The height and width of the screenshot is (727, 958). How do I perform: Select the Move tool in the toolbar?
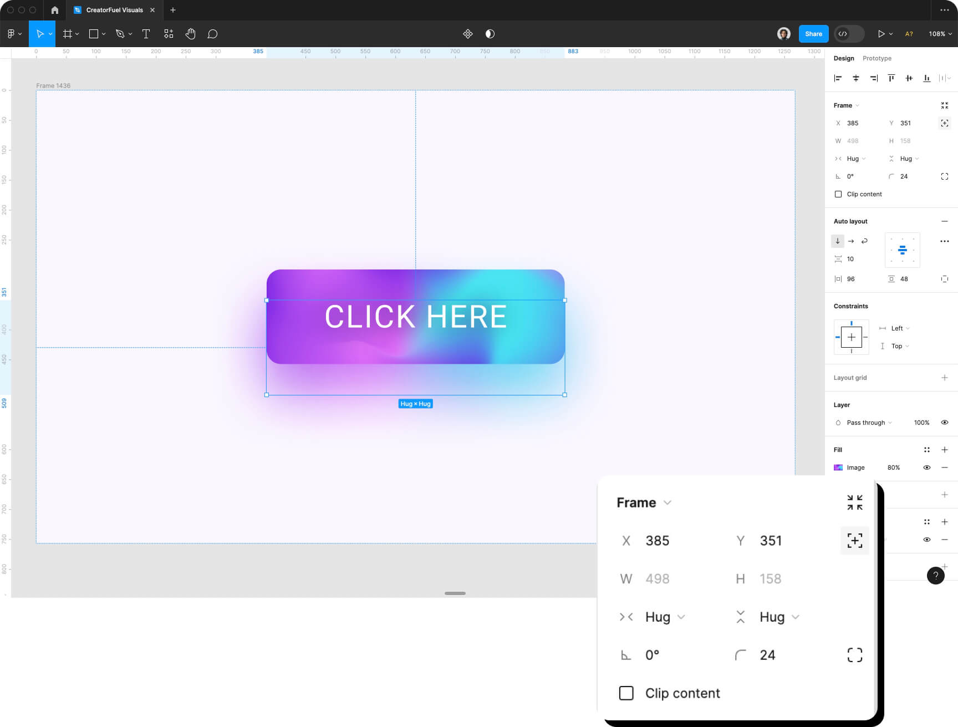(x=39, y=33)
